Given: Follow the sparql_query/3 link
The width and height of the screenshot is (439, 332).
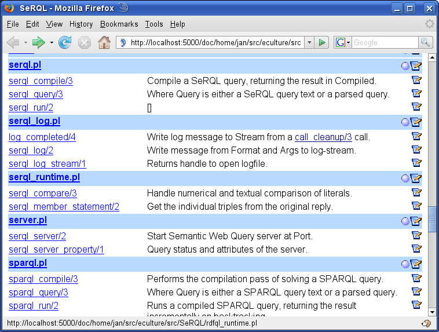Looking at the screenshot, I should 38,293.
